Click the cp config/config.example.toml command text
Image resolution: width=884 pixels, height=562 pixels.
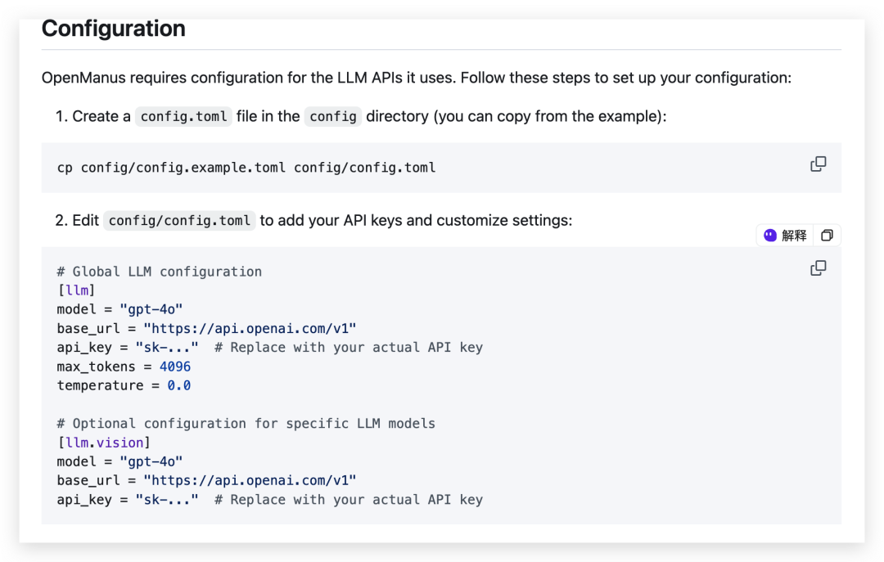pos(246,168)
